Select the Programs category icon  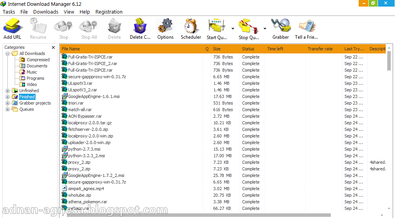tap(22, 78)
